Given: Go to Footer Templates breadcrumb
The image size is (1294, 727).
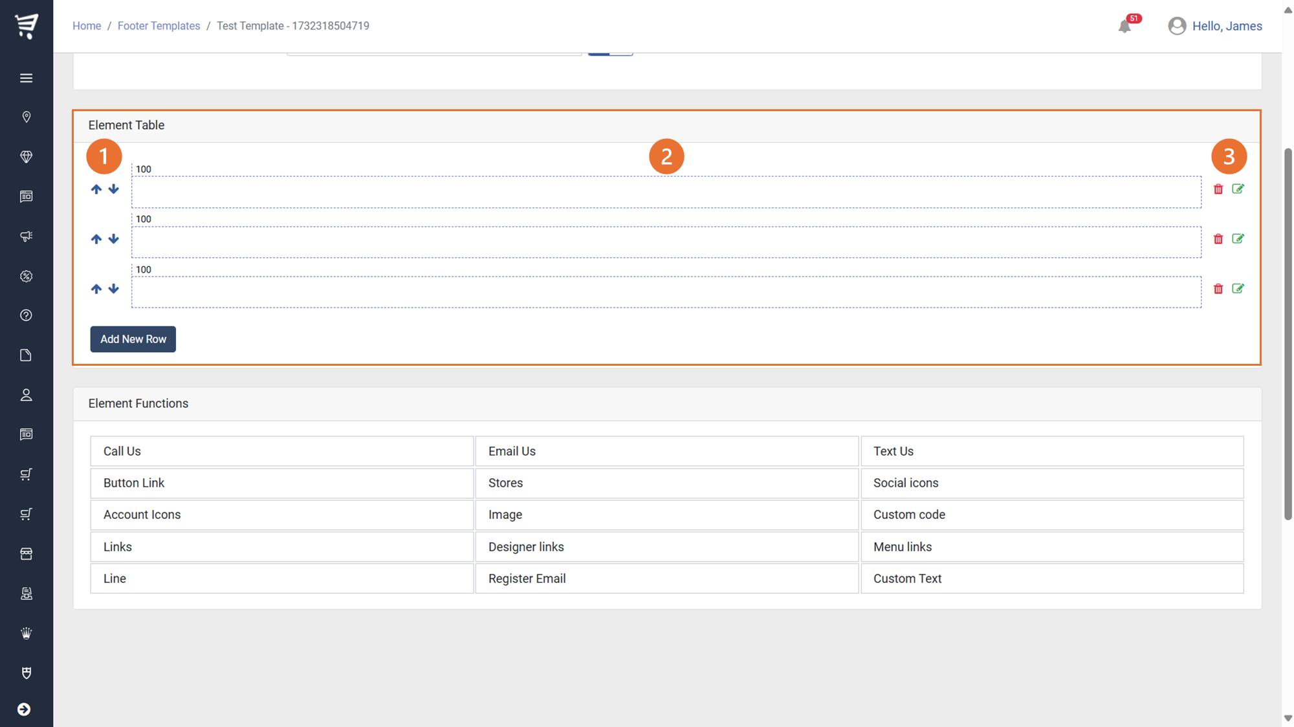Looking at the screenshot, I should (x=159, y=26).
